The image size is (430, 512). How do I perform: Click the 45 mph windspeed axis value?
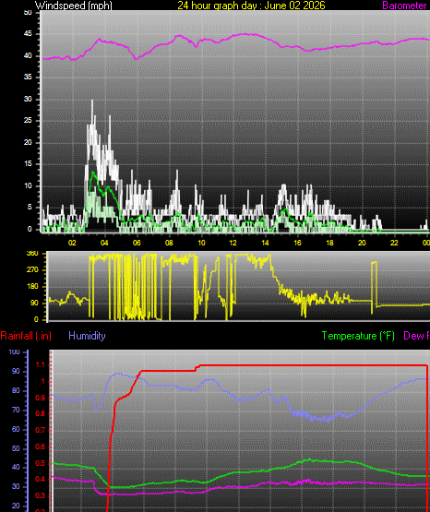[x=28, y=34]
